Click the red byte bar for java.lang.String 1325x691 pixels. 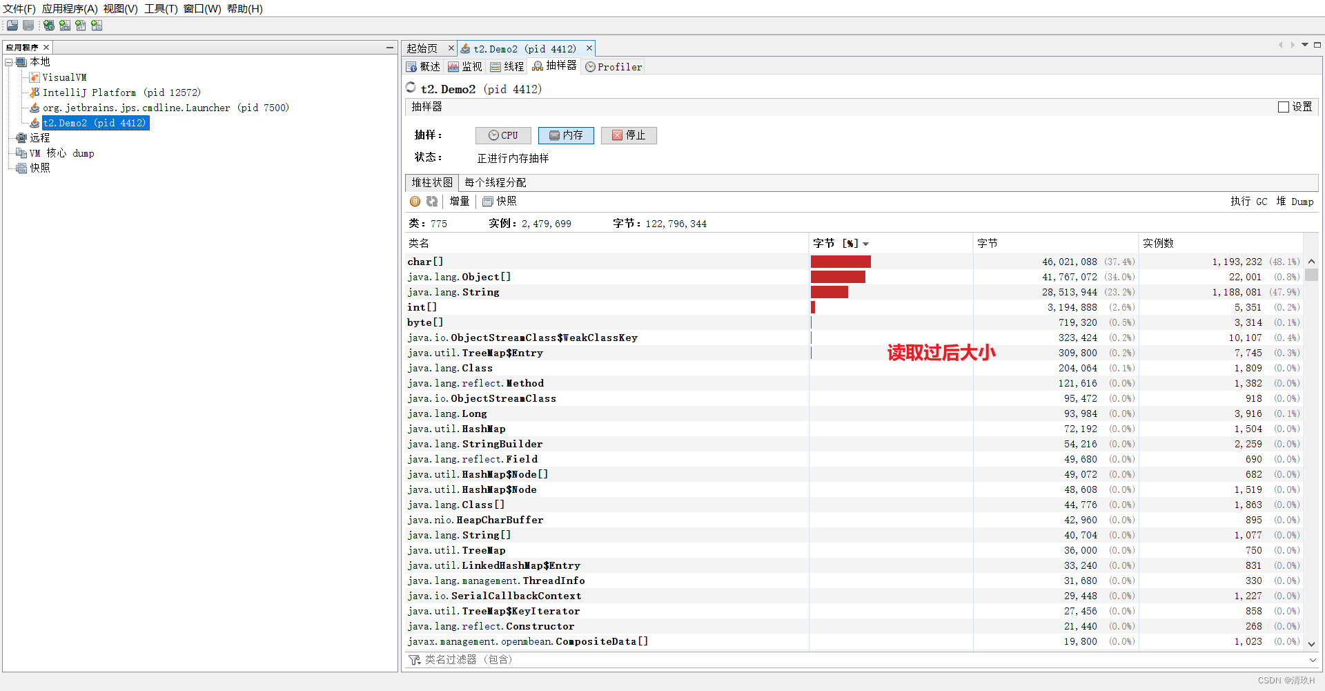(x=830, y=292)
